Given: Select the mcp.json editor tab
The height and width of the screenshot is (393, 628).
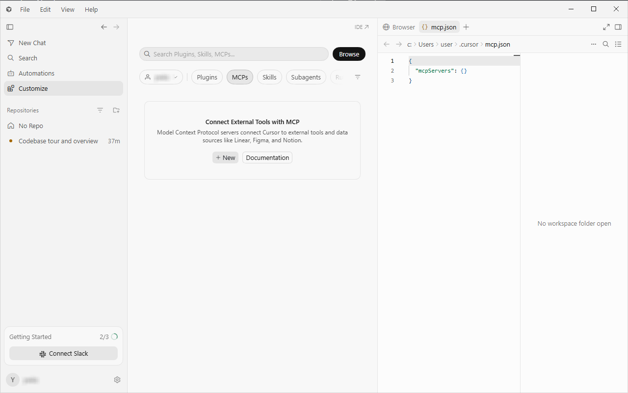Looking at the screenshot, I should pyautogui.click(x=439, y=27).
